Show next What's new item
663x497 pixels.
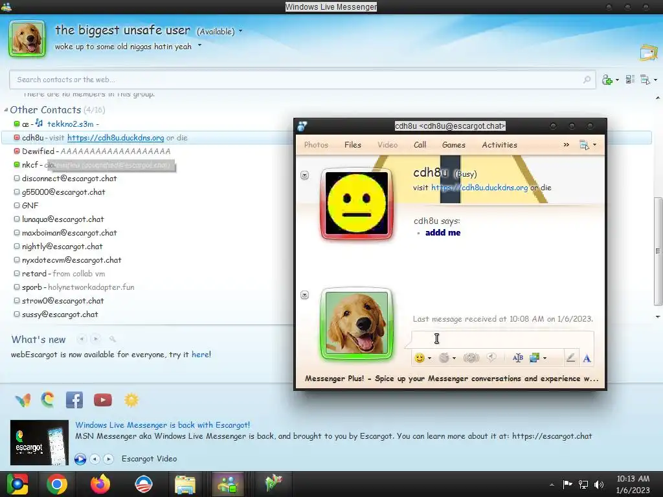tap(96, 339)
